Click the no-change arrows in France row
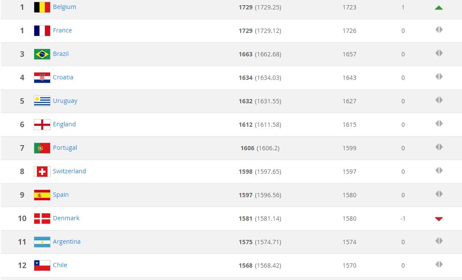Viewport: 462px width, 280px height. [439, 29]
